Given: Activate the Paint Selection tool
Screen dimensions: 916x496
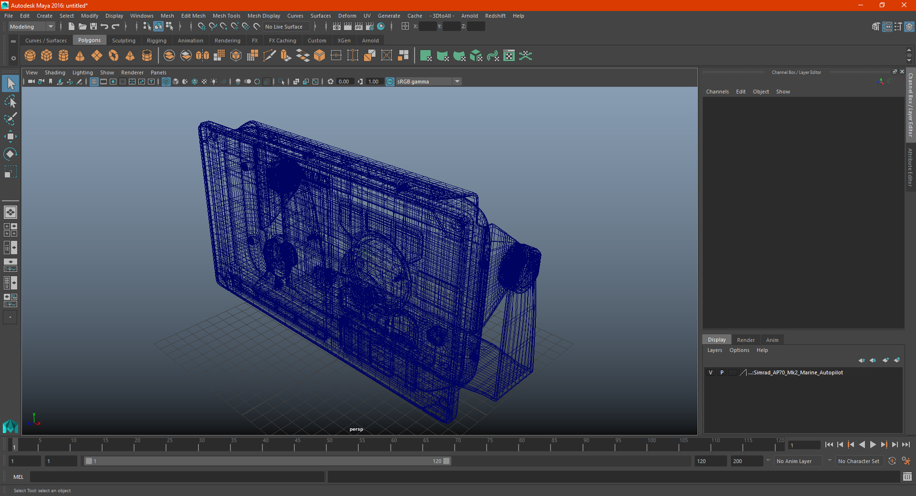Looking at the screenshot, I should tap(10, 119).
